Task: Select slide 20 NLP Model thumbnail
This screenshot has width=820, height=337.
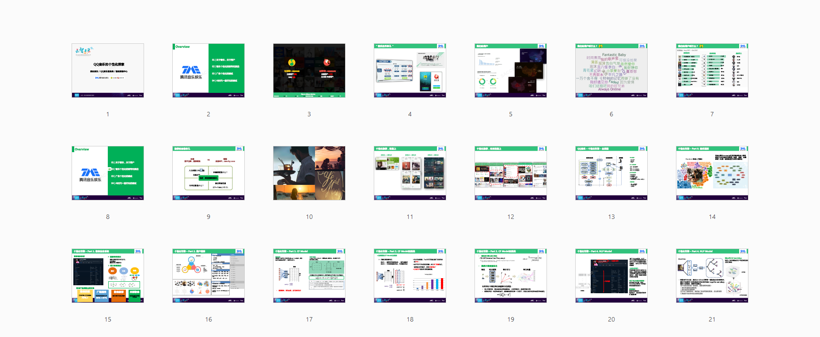Action: (611, 276)
